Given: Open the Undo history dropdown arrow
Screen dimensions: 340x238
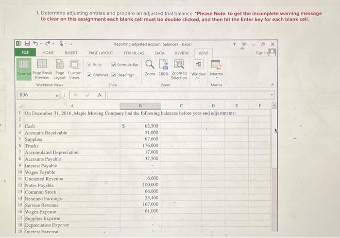Looking at the screenshot, I should click(x=41, y=44).
